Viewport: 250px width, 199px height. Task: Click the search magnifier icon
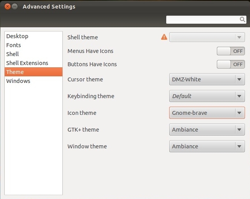point(242,19)
